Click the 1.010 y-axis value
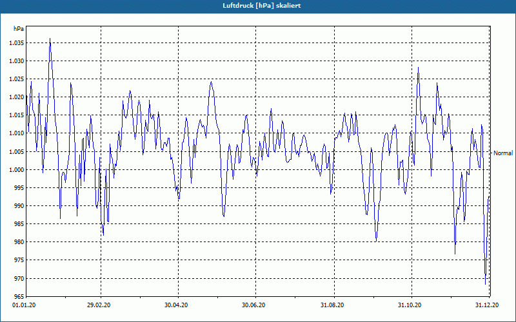Screen dimensions: 516x322 17,133
